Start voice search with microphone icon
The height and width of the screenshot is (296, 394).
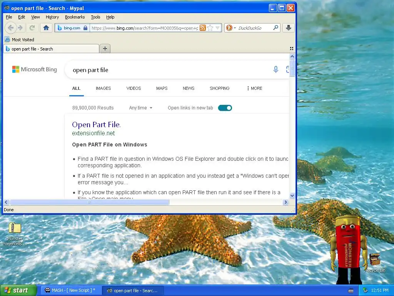275,69
